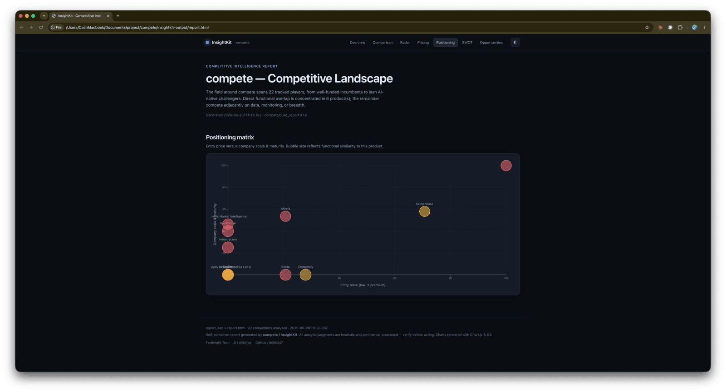The image size is (726, 392).
Task: Click the InsightKit logo icon
Action: click(207, 43)
